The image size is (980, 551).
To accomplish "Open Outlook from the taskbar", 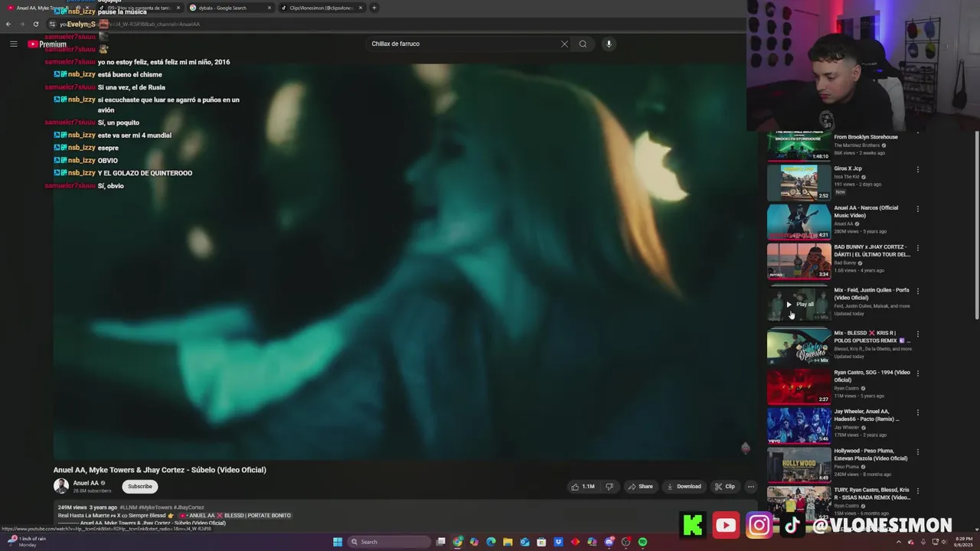I will pos(524,542).
